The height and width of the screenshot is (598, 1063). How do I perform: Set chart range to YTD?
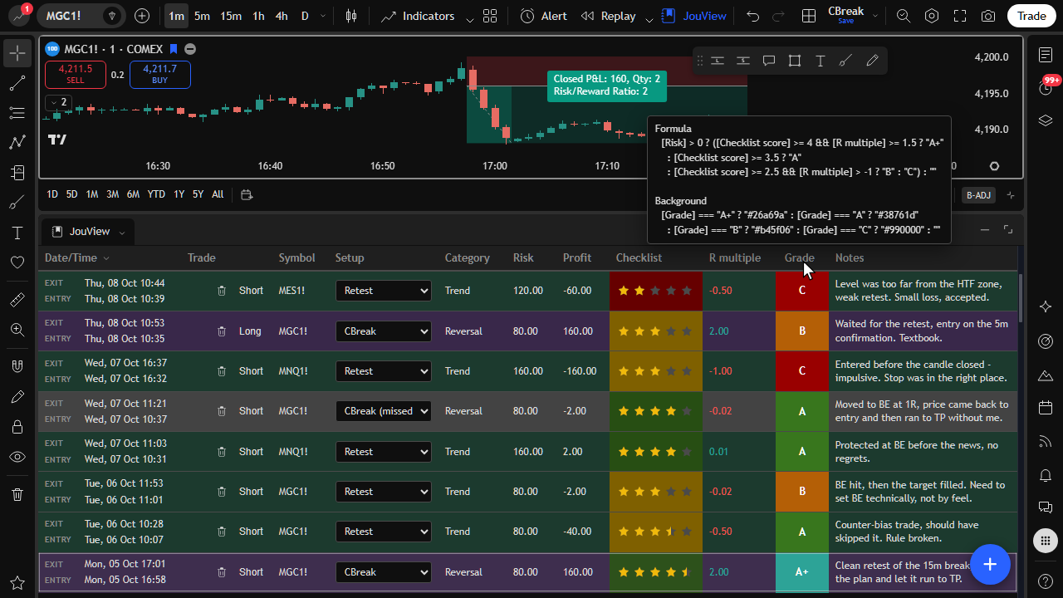coord(156,194)
